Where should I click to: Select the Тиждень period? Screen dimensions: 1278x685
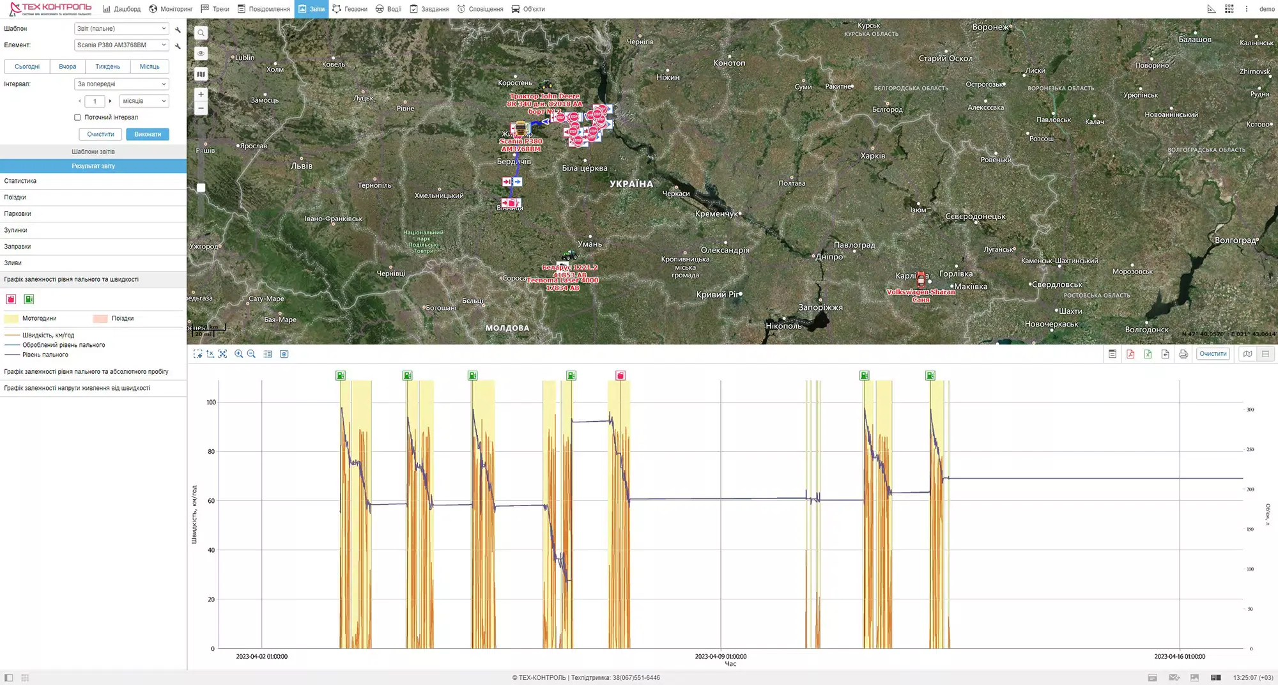pyautogui.click(x=107, y=66)
